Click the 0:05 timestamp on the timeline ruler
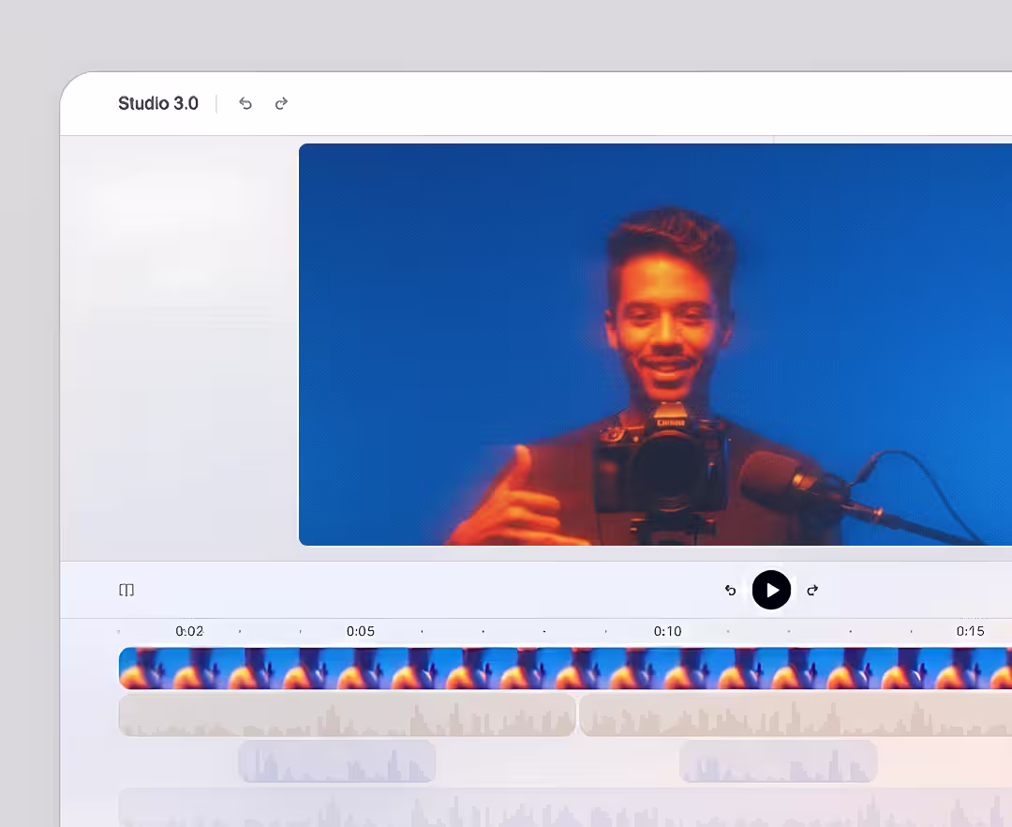The width and height of the screenshot is (1012, 827). [x=361, y=631]
